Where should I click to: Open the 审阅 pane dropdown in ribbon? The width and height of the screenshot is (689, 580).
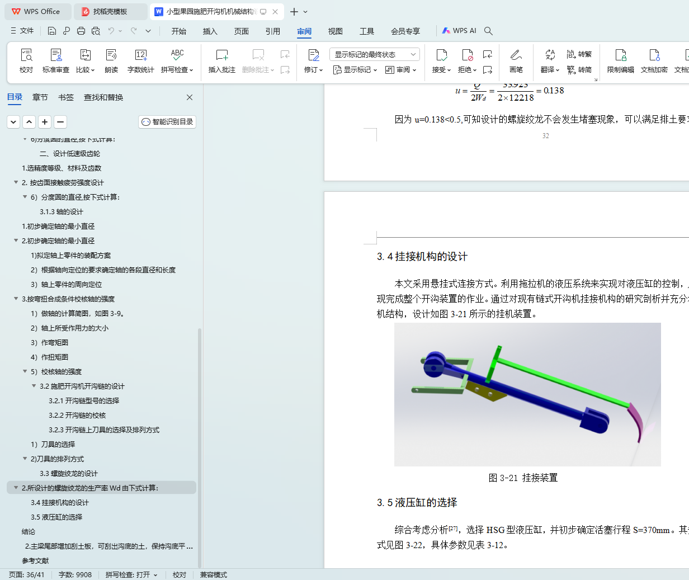point(400,70)
